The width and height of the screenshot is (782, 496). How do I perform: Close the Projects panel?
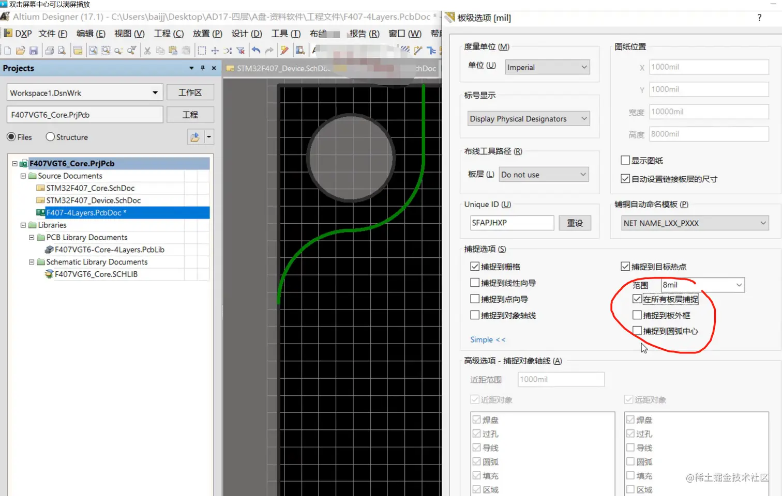214,68
